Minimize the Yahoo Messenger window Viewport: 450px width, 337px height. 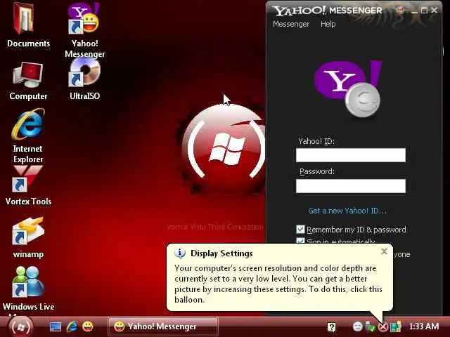tap(414, 11)
